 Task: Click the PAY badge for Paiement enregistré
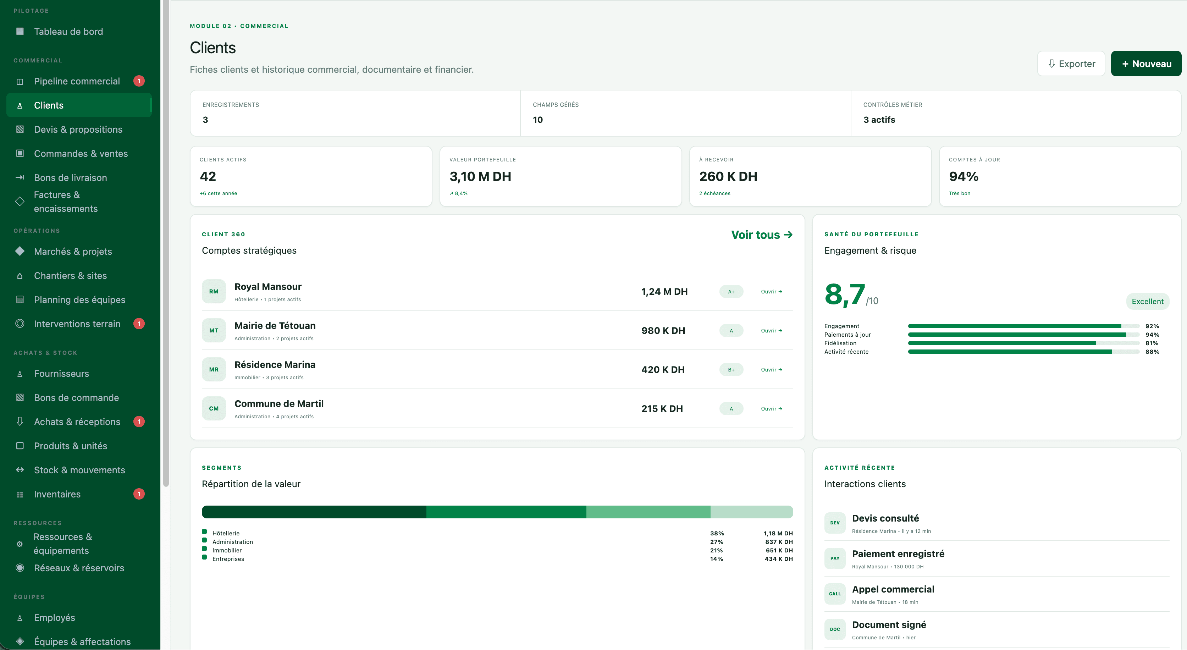pos(835,558)
